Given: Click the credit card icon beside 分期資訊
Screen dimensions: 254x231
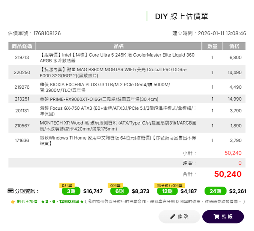Looking at the screenshot, I should pyautogui.click(x=10, y=191).
